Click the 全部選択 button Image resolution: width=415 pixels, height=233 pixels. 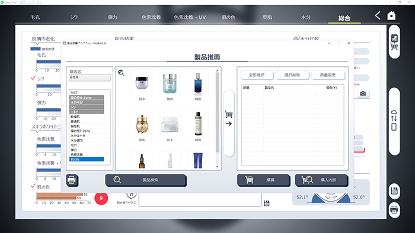point(257,75)
